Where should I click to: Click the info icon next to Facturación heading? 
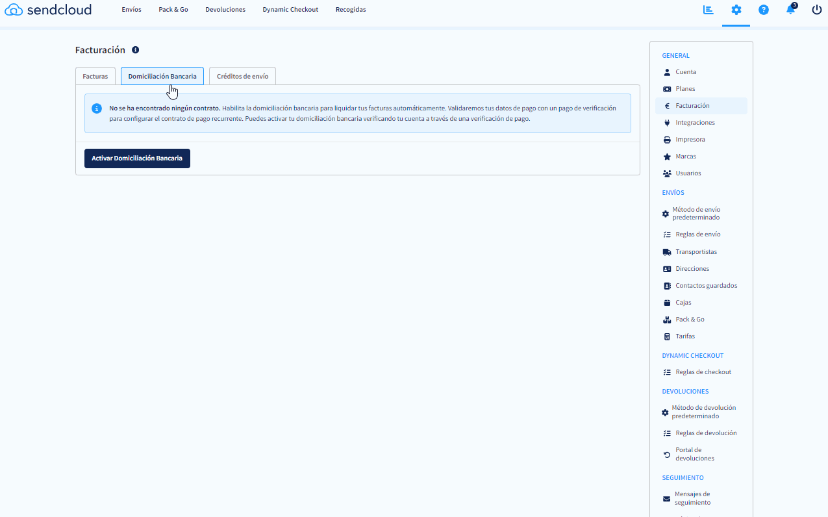coord(135,50)
